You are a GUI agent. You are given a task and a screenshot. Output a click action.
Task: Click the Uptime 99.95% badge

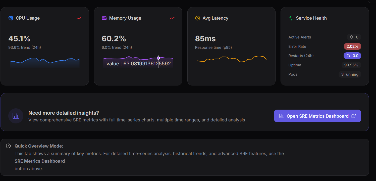coord(351,65)
